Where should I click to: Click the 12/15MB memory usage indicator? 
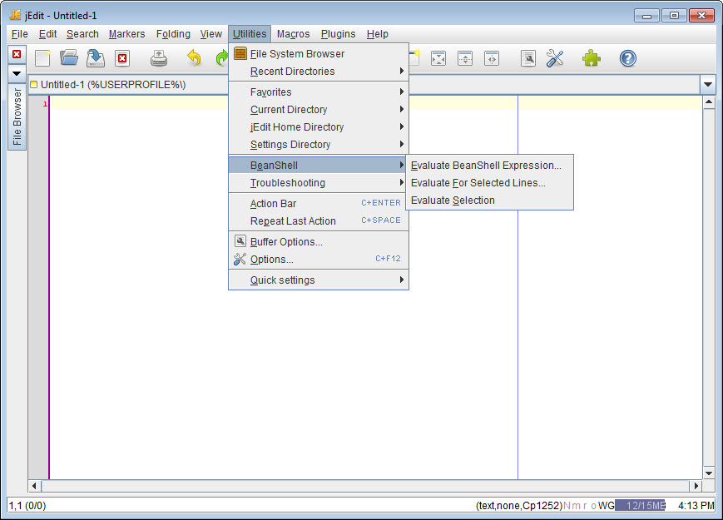pyautogui.click(x=641, y=506)
